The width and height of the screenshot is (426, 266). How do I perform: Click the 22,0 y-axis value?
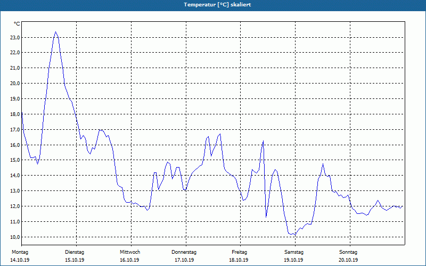tap(15, 52)
